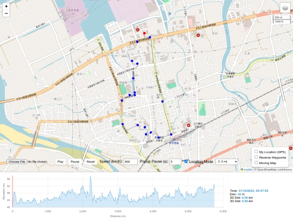
Task: Toggle the Location Mode checkbox
Action: click(x=186, y=161)
